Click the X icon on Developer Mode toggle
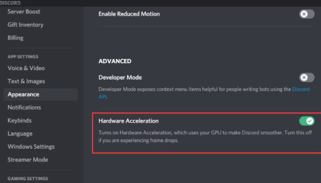The height and width of the screenshot is (183, 321). click(x=304, y=77)
